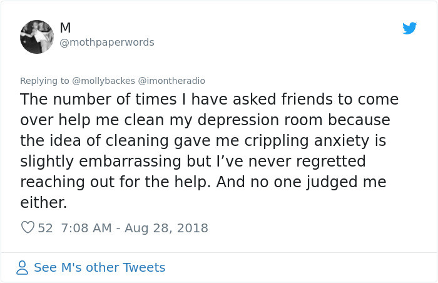Open See M's other Tweets
The height and width of the screenshot is (283, 438).
pos(99,267)
